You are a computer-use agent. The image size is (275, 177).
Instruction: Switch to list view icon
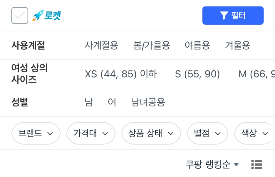pyautogui.click(x=256, y=165)
